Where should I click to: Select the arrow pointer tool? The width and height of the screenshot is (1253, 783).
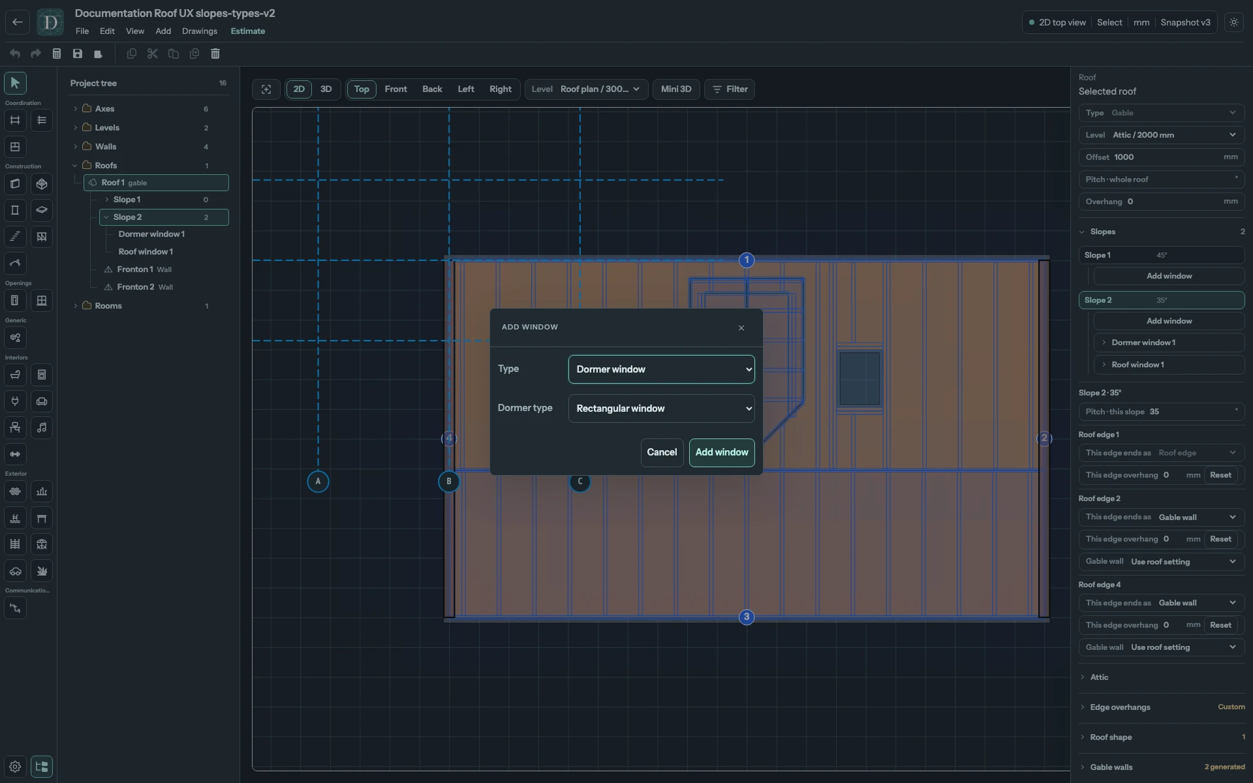click(15, 83)
